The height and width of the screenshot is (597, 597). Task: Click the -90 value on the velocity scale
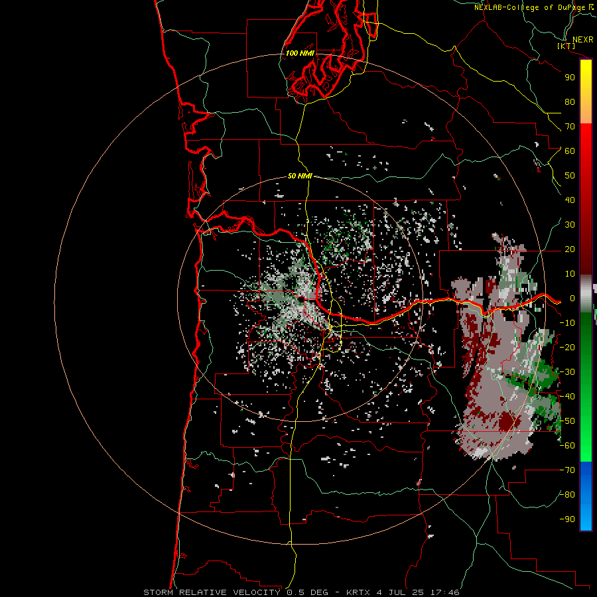567,519
